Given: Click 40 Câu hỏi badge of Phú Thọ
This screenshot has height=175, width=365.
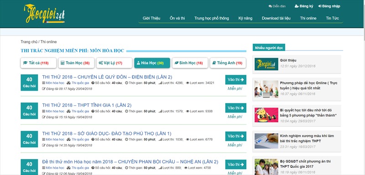Looking at the screenshot, I should (29, 139).
